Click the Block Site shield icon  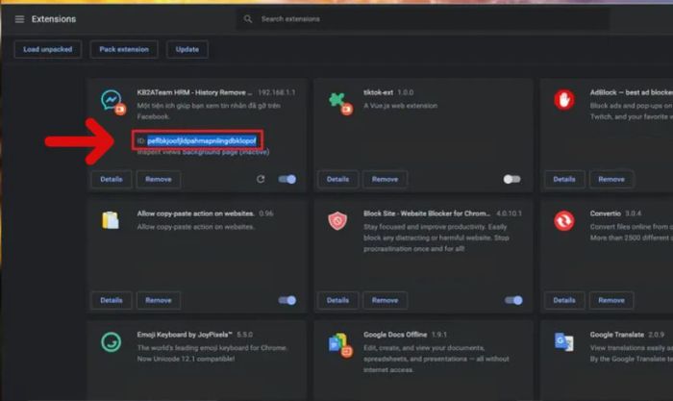click(x=337, y=221)
